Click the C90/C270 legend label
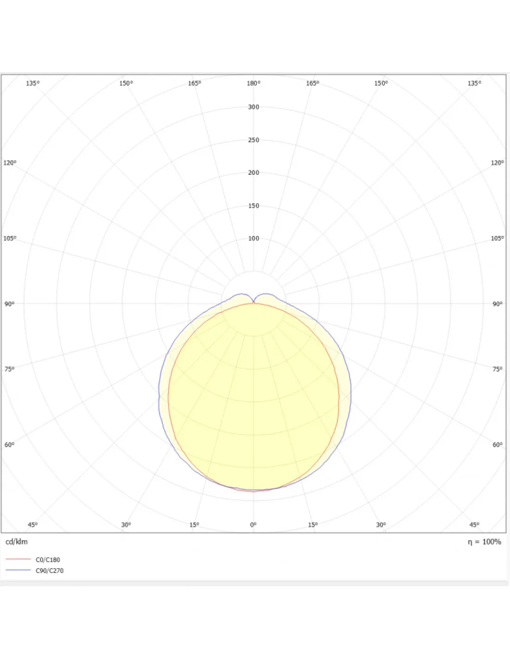This screenshot has height=659, width=510. pos(50,570)
